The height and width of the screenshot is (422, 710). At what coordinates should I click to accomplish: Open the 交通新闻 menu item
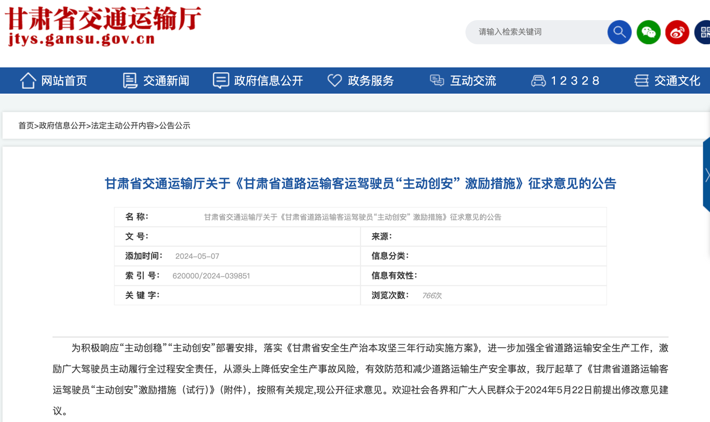[x=166, y=81]
